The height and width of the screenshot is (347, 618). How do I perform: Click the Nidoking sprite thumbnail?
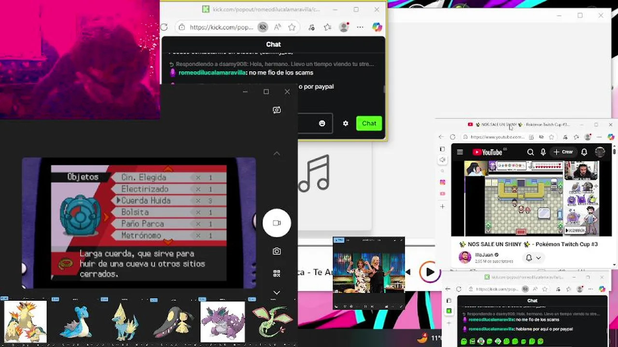(223, 321)
